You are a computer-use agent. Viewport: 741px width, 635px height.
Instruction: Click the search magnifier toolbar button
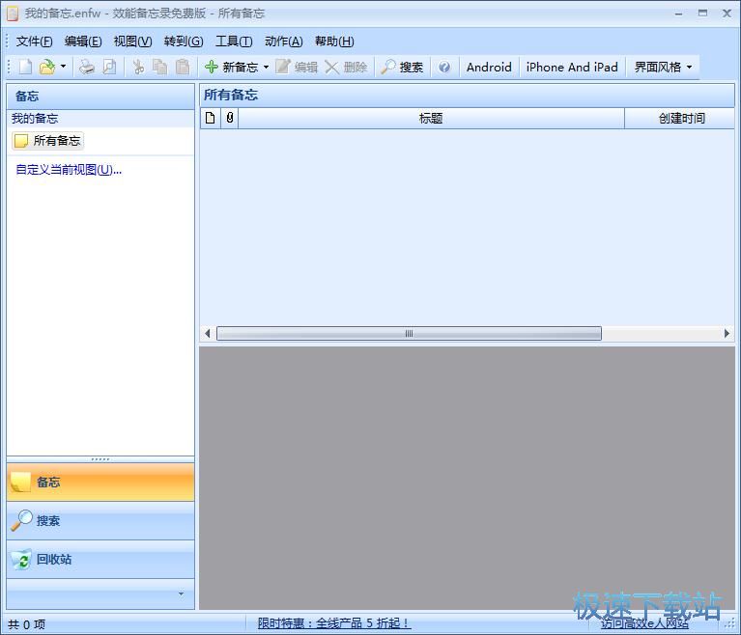click(x=401, y=67)
